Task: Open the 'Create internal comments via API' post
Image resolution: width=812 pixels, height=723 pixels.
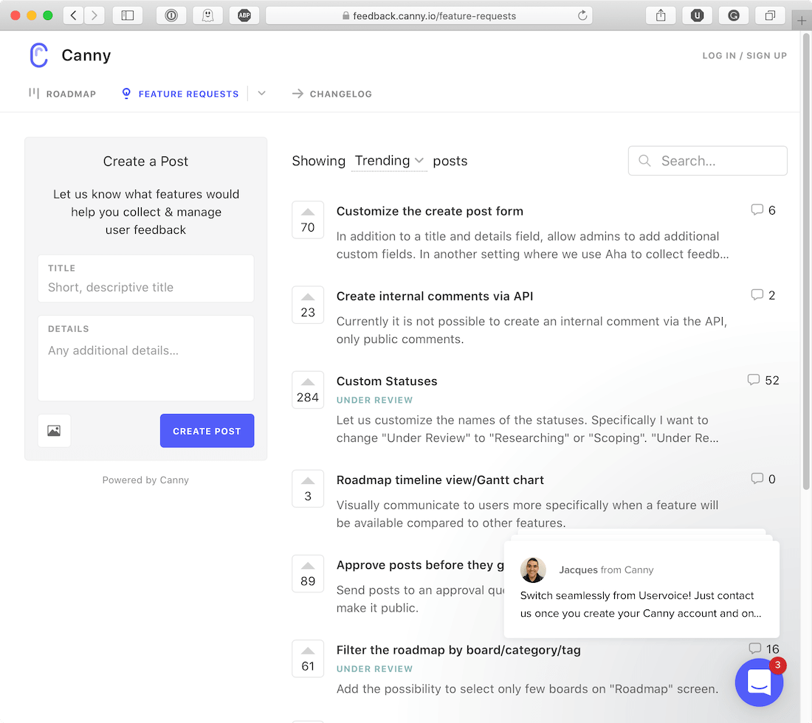Action: coord(435,296)
